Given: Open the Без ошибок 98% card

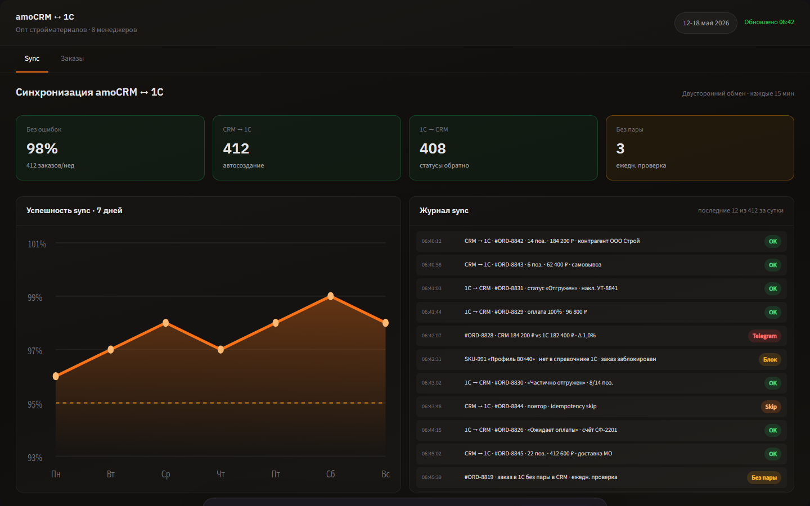Looking at the screenshot, I should click(x=110, y=148).
